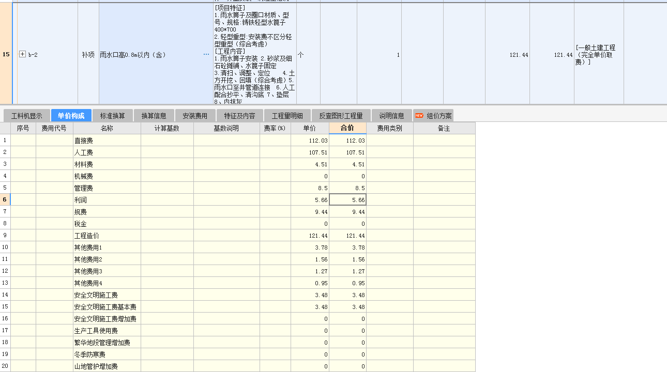Expand the b-2 row plus icon
This screenshot has width=667, height=372.
(22, 54)
